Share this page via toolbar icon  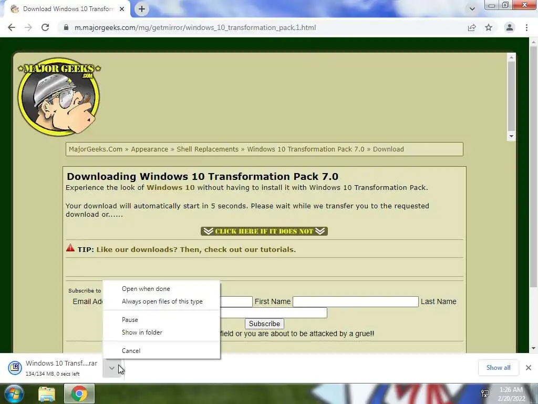pos(472,27)
